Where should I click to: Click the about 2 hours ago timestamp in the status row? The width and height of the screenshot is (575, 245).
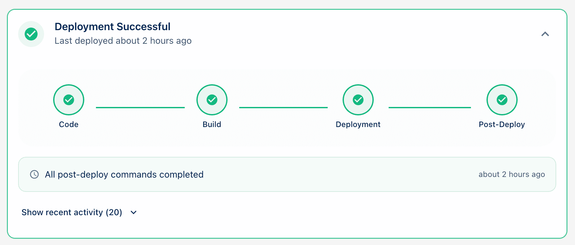tap(512, 174)
